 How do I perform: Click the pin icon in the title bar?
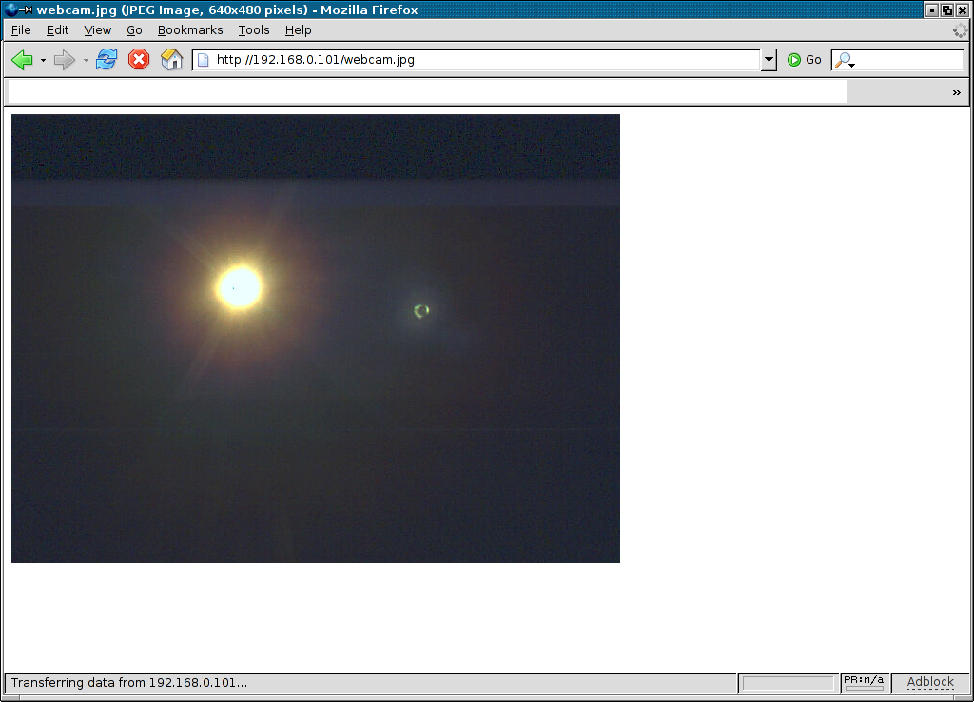(x=26, y=10)
